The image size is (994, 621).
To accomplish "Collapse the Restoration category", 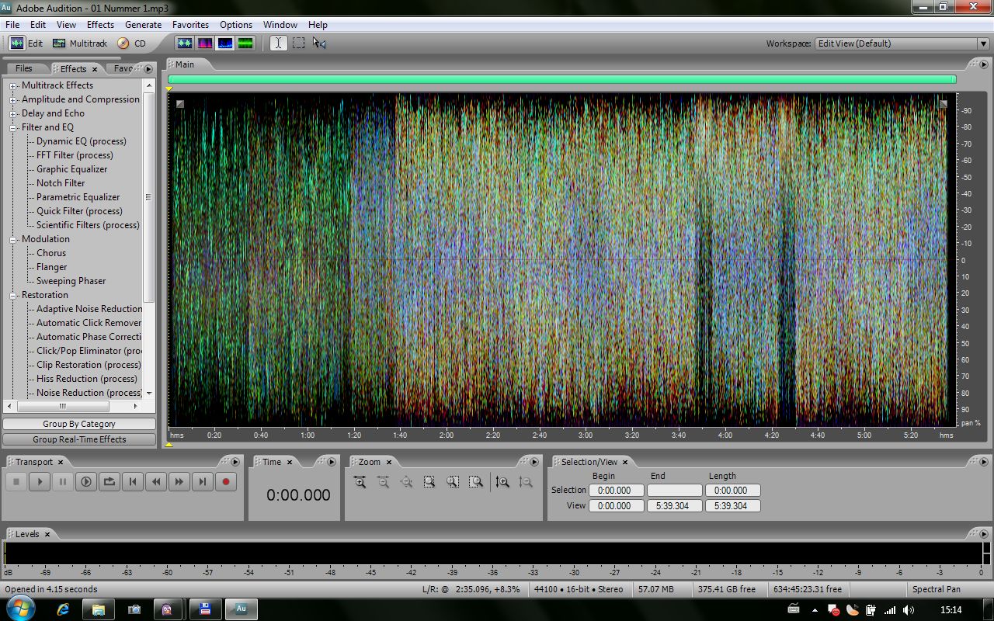I will 13,296.
